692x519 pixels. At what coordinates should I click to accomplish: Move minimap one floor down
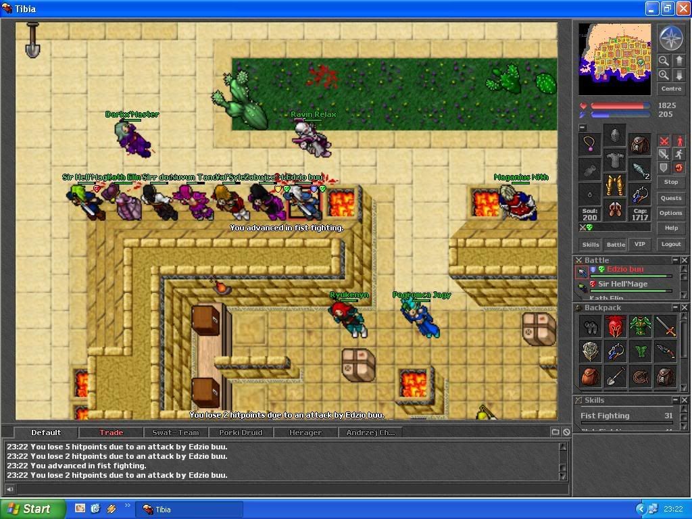click(x=678, y=74)
